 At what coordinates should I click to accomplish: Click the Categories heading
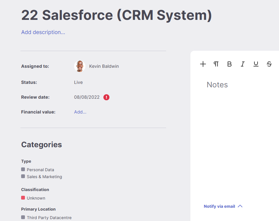pos(42,145)
